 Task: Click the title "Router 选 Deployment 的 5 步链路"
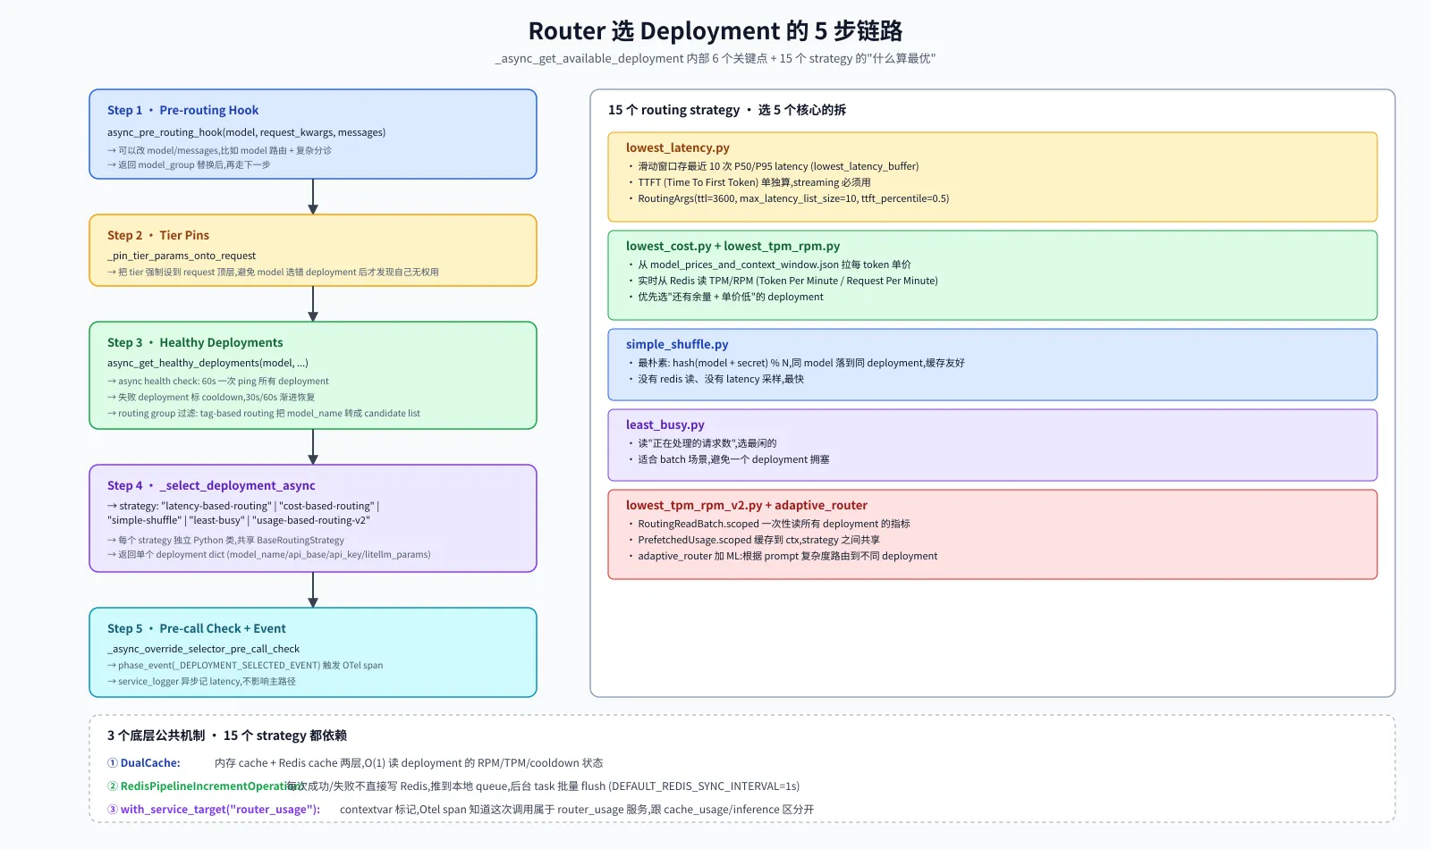(x=715, y=31)
